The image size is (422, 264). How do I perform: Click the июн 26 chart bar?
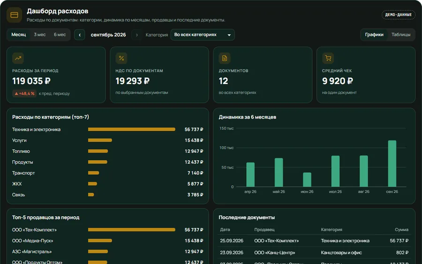[307, 180]
